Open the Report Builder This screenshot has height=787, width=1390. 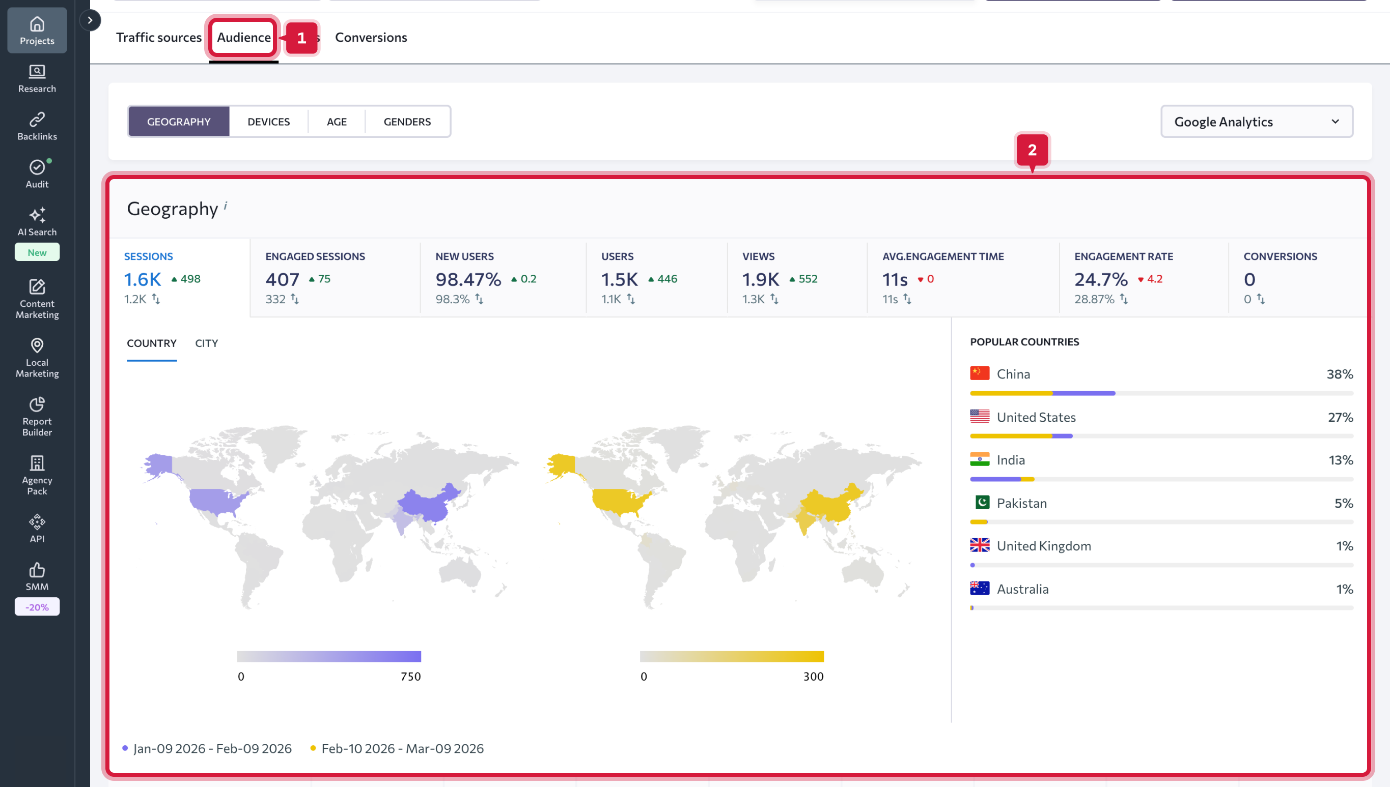click(37, 416)
